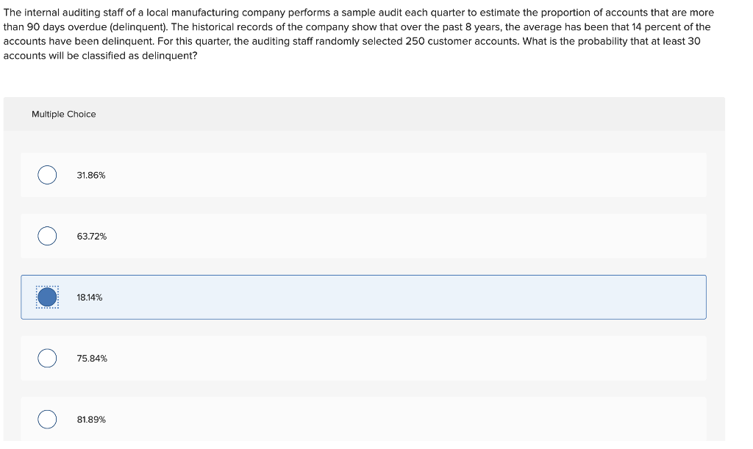Pick the 75.84% radio option circle

[x=47, y=358]
